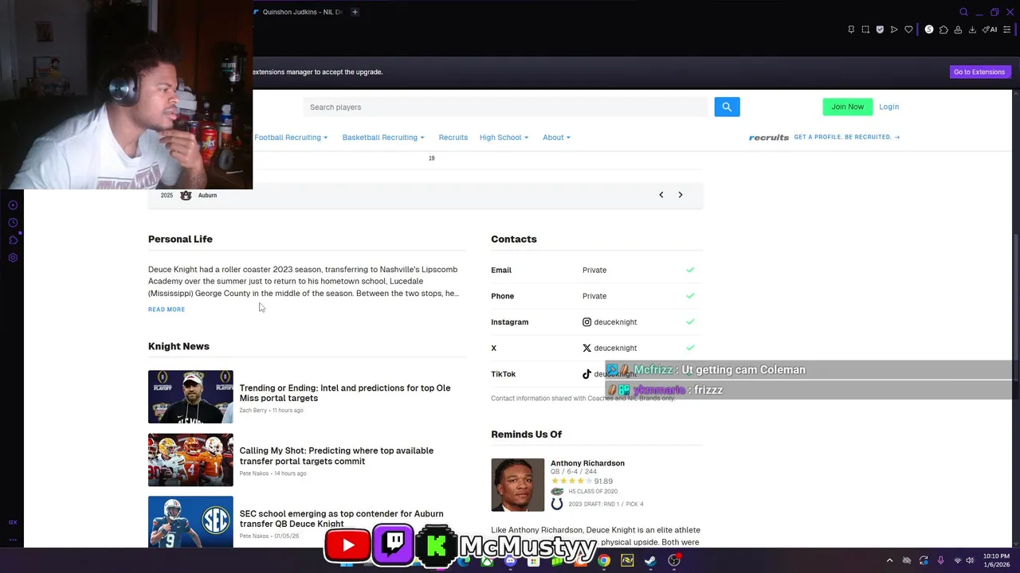Click the Go to Extensions button
This screenshot has height=573, width=1020.
(979, 72)
